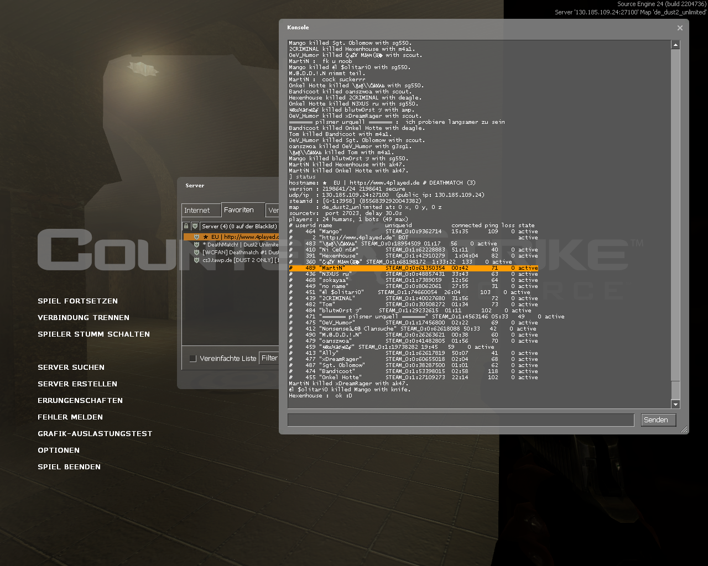
Task: Click the map de_dust2_unlimited line
Action: (x=365, y=207)
